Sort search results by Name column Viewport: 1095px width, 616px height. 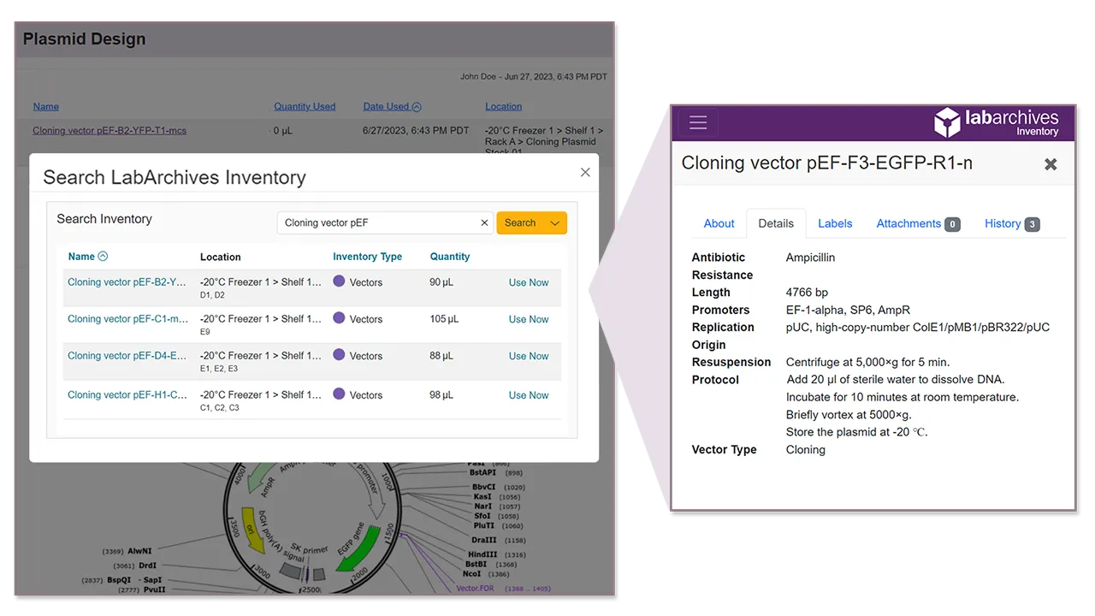click(x=88, y=256)
